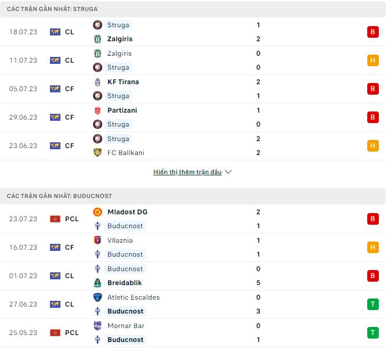Click orange H badge for Struga–FC Ballkani
Viewport: 387px width, 349px height.
tap(372, 146)
